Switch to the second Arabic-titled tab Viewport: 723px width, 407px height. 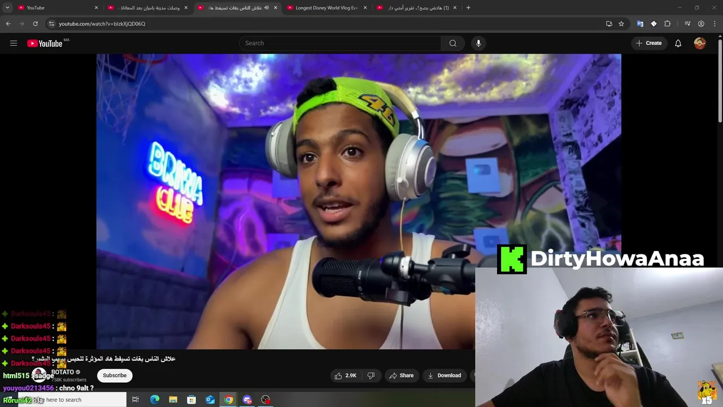pyautogui.click(x=237, y=8)
